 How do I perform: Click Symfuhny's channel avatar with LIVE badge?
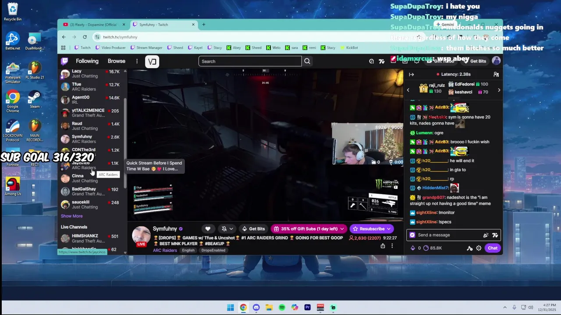[x=141, y=236]
